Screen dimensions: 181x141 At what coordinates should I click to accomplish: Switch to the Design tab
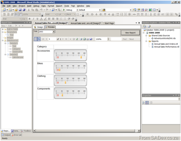click(39, 27)
